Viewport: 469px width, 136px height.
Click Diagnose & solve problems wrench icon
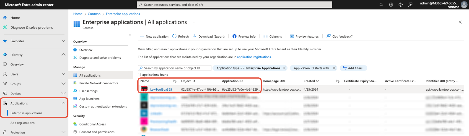5,27
